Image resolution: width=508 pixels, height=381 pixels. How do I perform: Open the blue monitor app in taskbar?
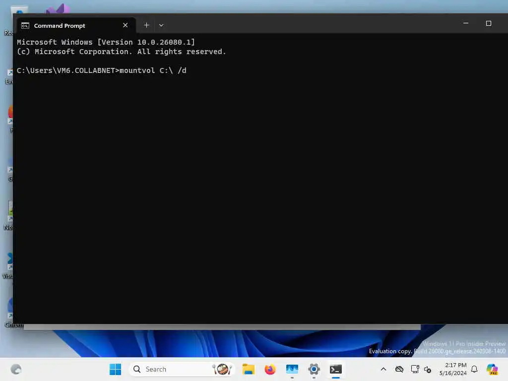[292, 369]
